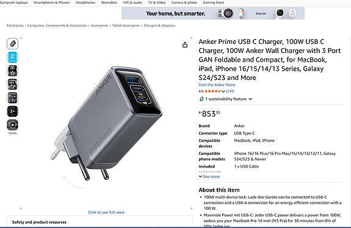Click the Tablet Accessories breadcrumb
This screenshot has height=228, width=351.
[x=126, y=26]
